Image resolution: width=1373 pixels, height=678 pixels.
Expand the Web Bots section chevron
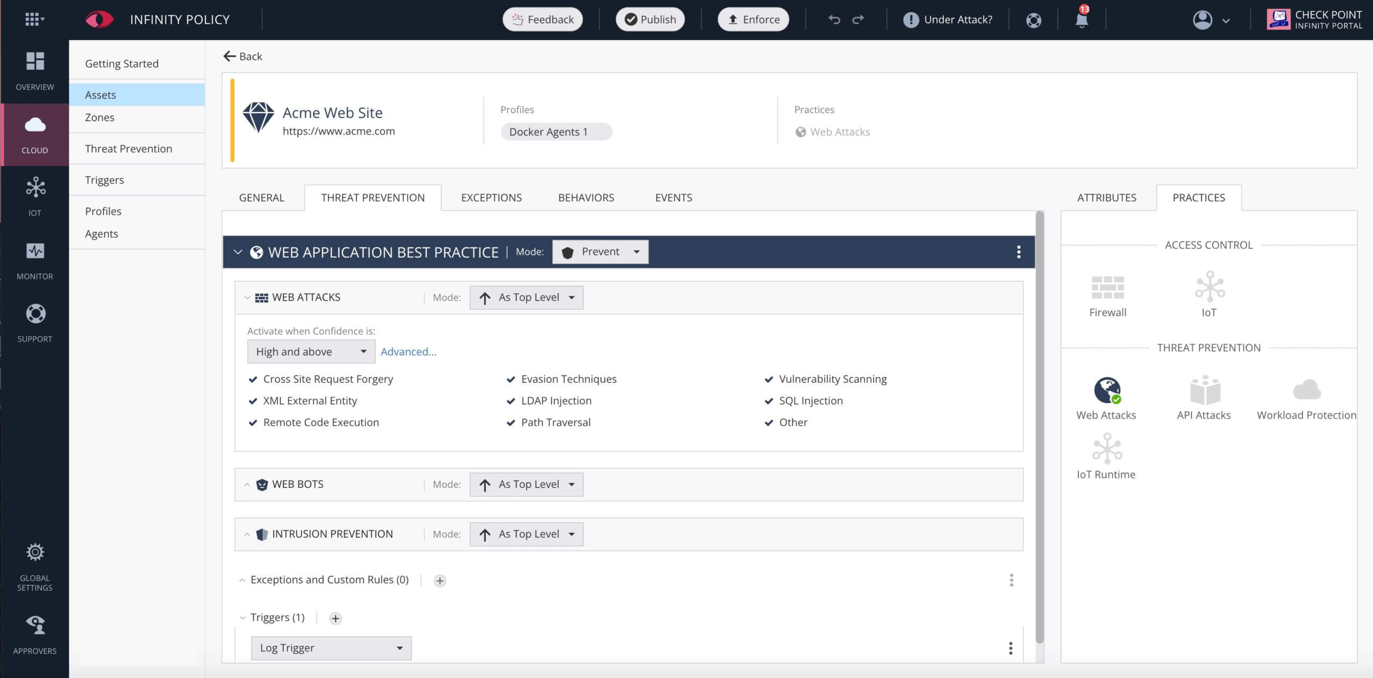tap(247, 485)
